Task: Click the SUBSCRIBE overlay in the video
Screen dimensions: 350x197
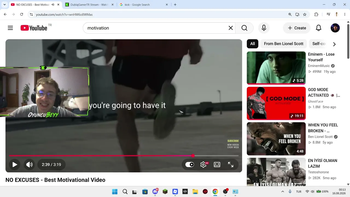Action: pos(233,141)
